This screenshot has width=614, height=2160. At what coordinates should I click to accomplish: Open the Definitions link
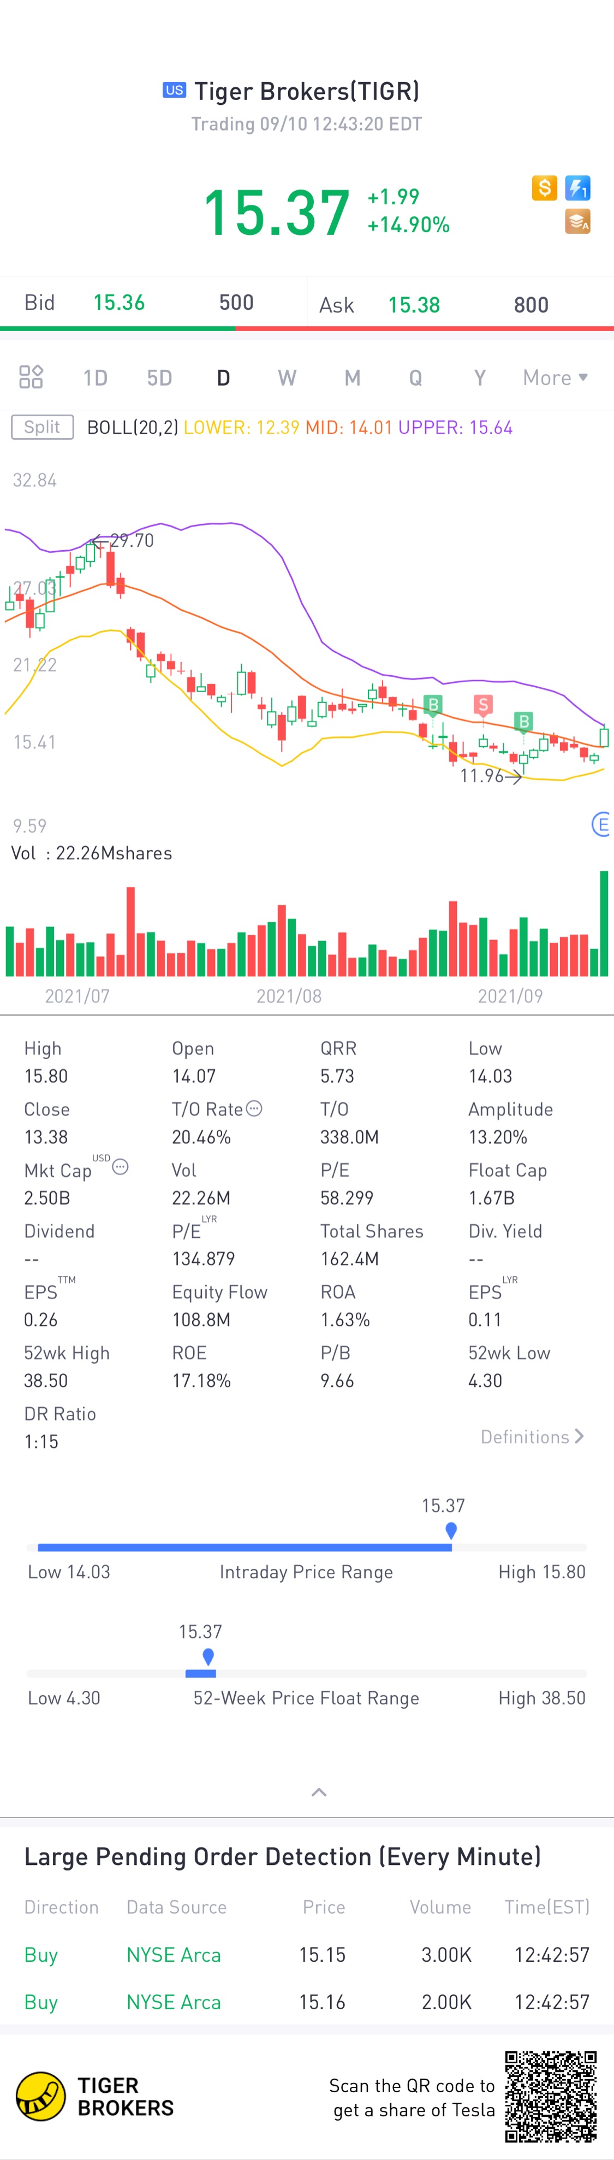(532, 1436)
